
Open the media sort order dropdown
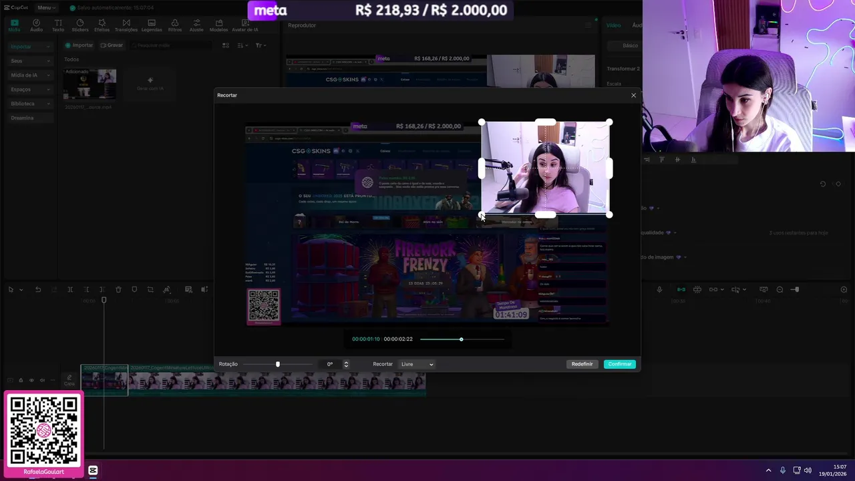[x=242, y=45]
